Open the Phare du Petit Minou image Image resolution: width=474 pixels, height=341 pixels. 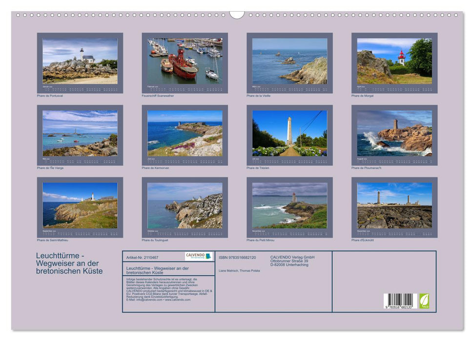289,205
